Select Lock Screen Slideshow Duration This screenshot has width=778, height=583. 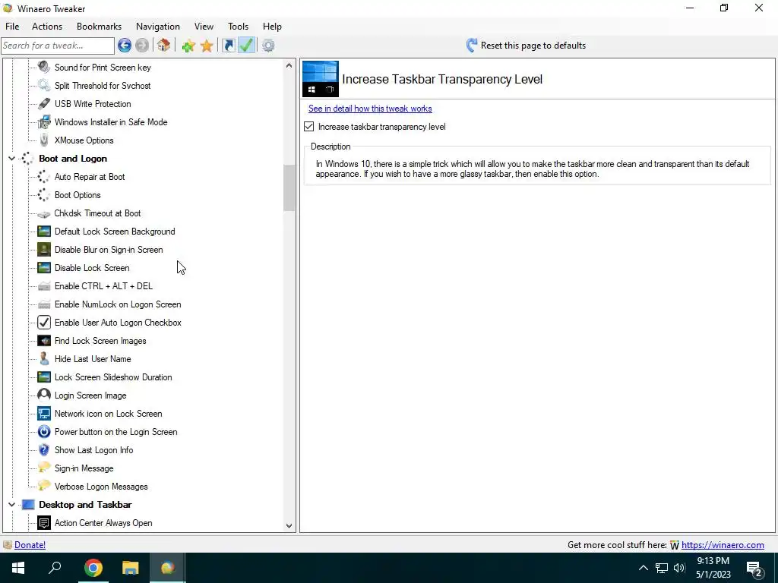click(113, 377)
